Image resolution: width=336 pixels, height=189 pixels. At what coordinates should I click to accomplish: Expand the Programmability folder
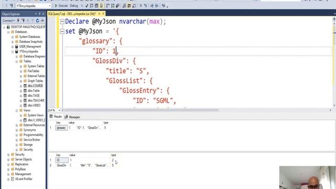tap(17, 135)
